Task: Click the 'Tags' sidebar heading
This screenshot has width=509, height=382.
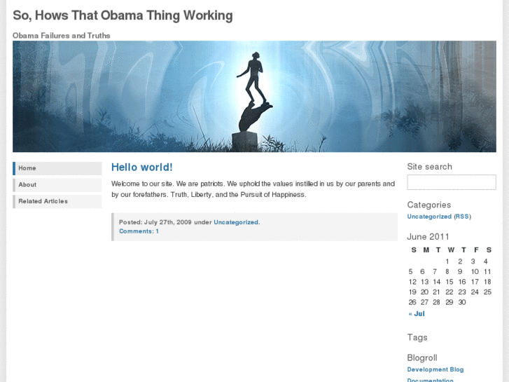Action: (x=417, y=337)
